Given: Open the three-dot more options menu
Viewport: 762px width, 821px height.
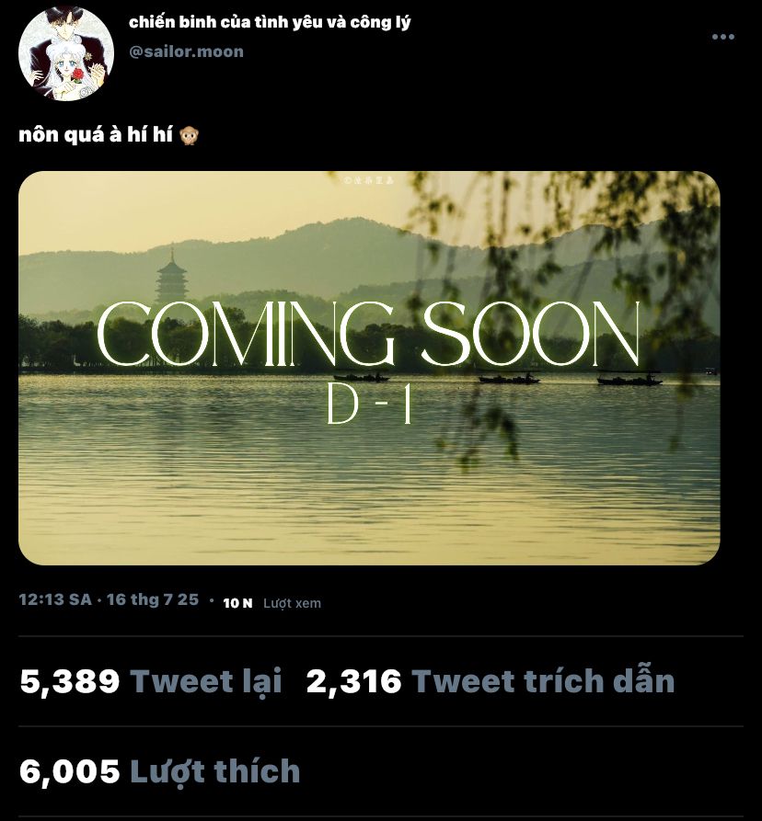Looking at the screenshot, I should click(722, 37).
